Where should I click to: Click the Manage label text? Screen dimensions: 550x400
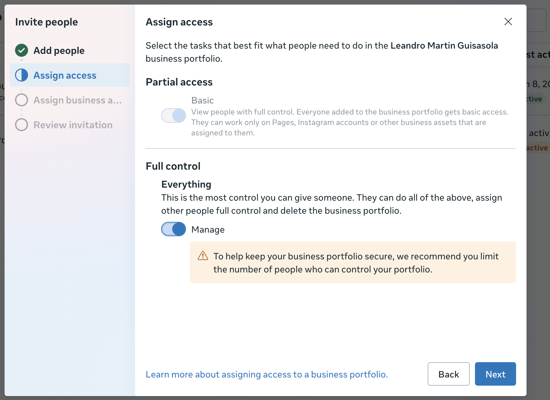(208, 230)
